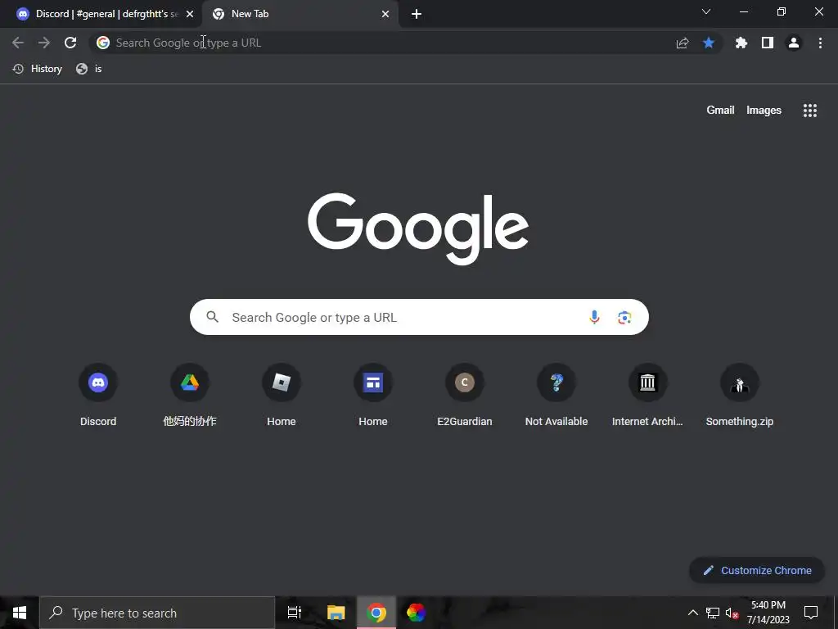Open the Google Drive 他妈的协作 shortcut
The height and width of the screenshot is (629, 838).
(x=190, y=396)
